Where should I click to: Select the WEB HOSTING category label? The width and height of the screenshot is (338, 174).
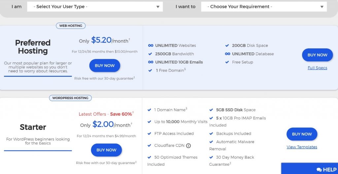coord(71,26)
